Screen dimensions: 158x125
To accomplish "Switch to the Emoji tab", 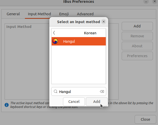I will point(64,14).
